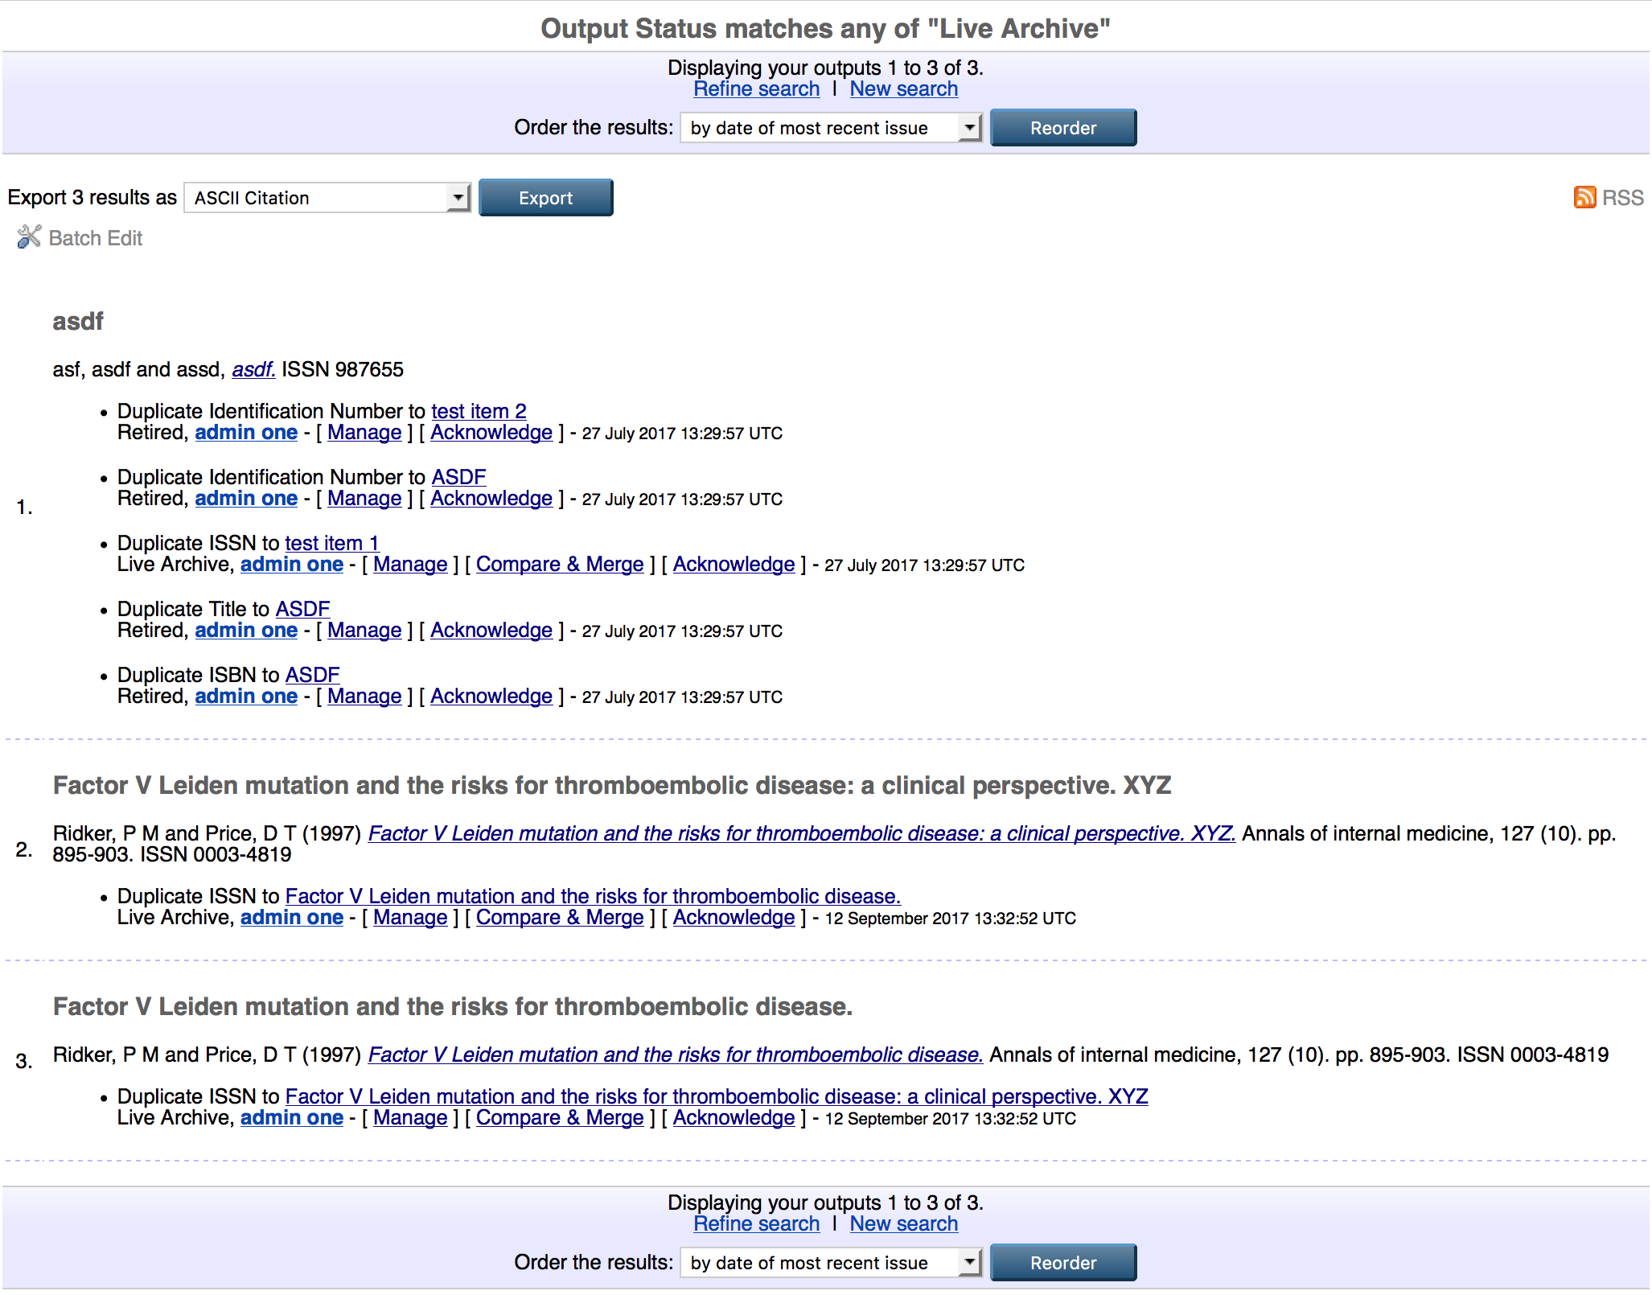
Task: Open the bottom Order the results dropdown
Action: tap(831, 1263)
